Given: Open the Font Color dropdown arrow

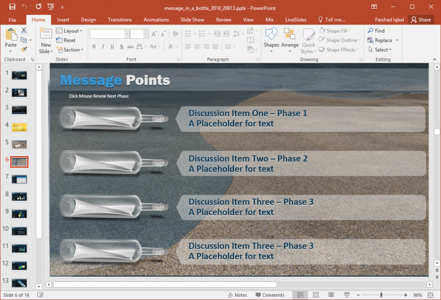Looking at the screenshot, I should click(x=177, y=47).
